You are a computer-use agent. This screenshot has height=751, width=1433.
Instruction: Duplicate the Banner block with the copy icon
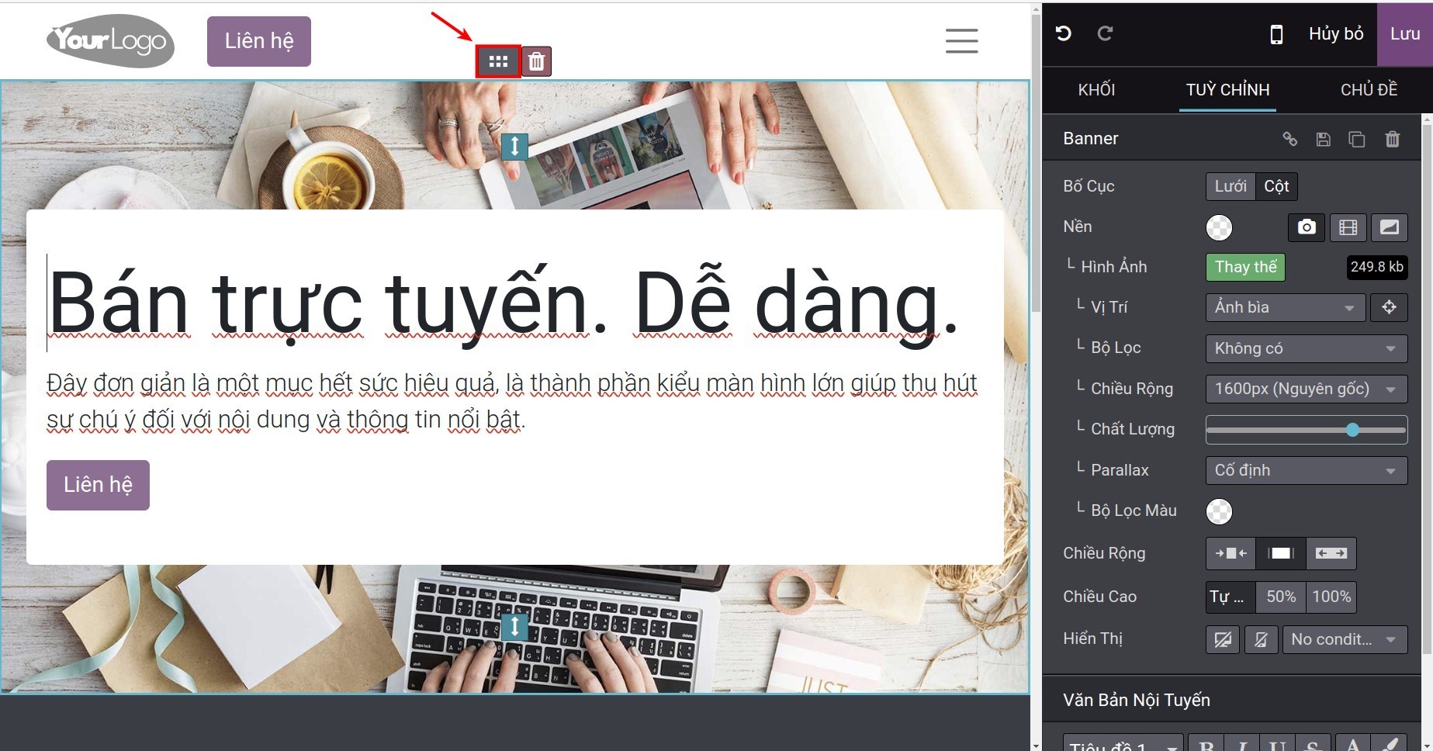[1357, 139]
